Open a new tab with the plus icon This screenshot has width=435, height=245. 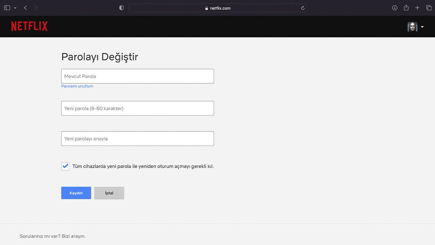click(417, 7)
